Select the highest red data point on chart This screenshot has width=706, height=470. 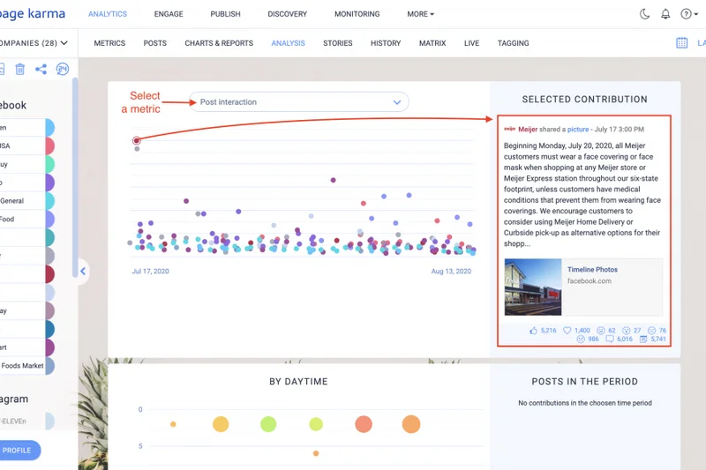[x=137, y=140]
